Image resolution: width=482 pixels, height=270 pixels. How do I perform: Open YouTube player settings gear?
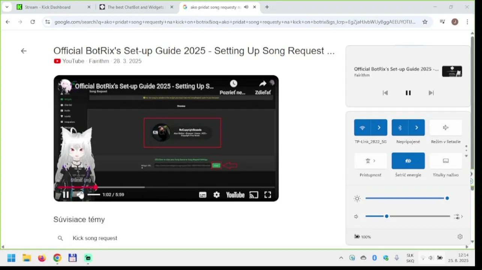point(217,195)
